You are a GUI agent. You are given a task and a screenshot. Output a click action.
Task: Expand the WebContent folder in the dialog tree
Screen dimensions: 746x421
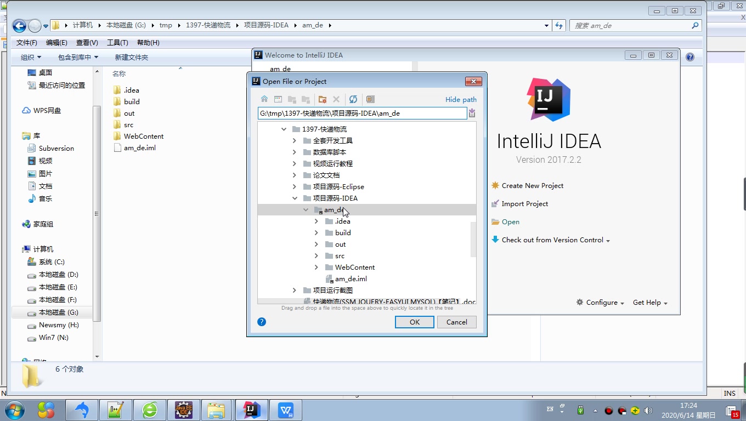tap(317, 268)
